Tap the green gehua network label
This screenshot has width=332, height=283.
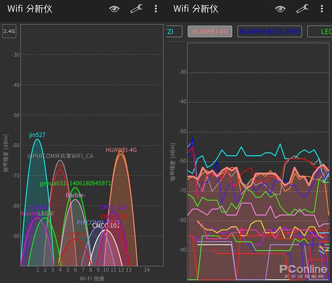(75, 183)
